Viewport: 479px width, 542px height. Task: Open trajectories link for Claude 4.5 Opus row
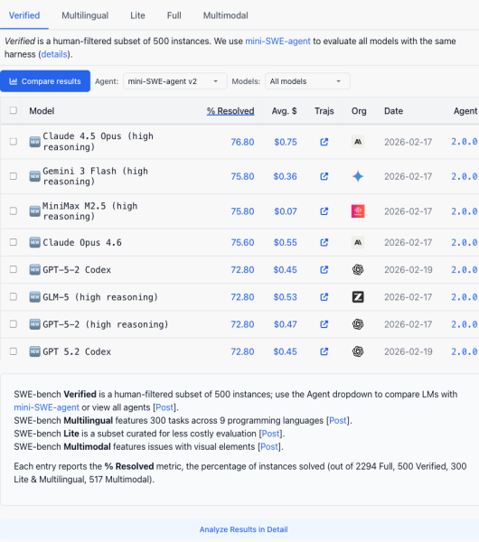coord(324,142)
